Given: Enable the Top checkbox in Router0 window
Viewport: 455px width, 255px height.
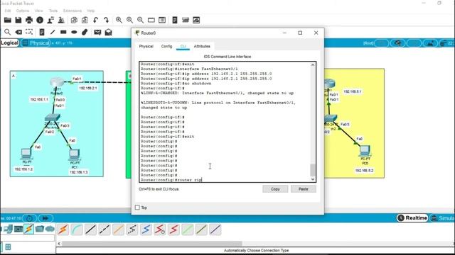Looking at the screenshot, I should (x=137, y=208).
